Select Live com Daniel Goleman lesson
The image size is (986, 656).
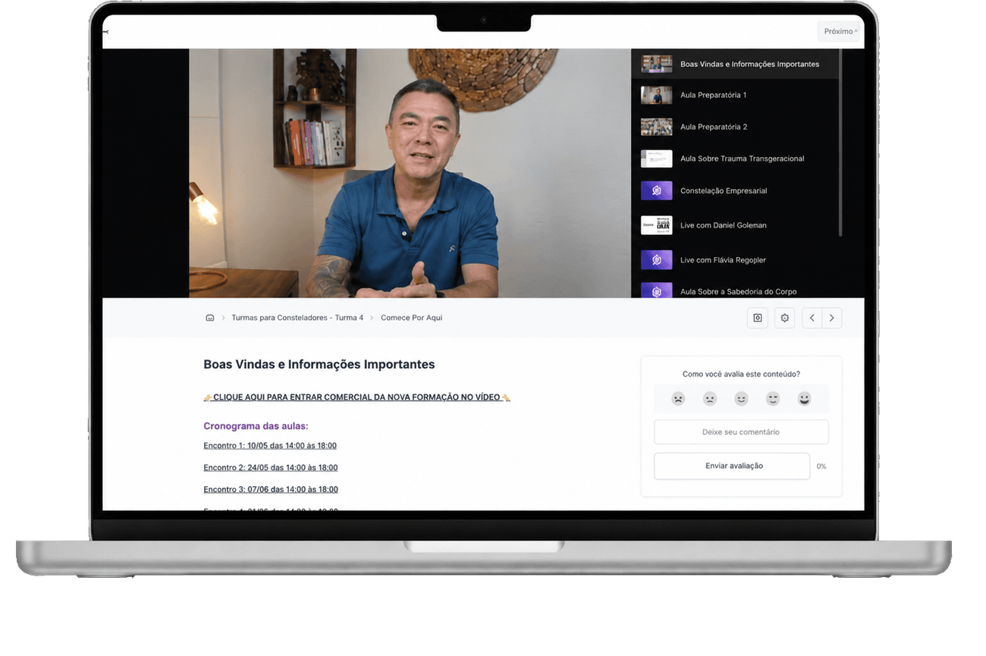click(735, 225)
